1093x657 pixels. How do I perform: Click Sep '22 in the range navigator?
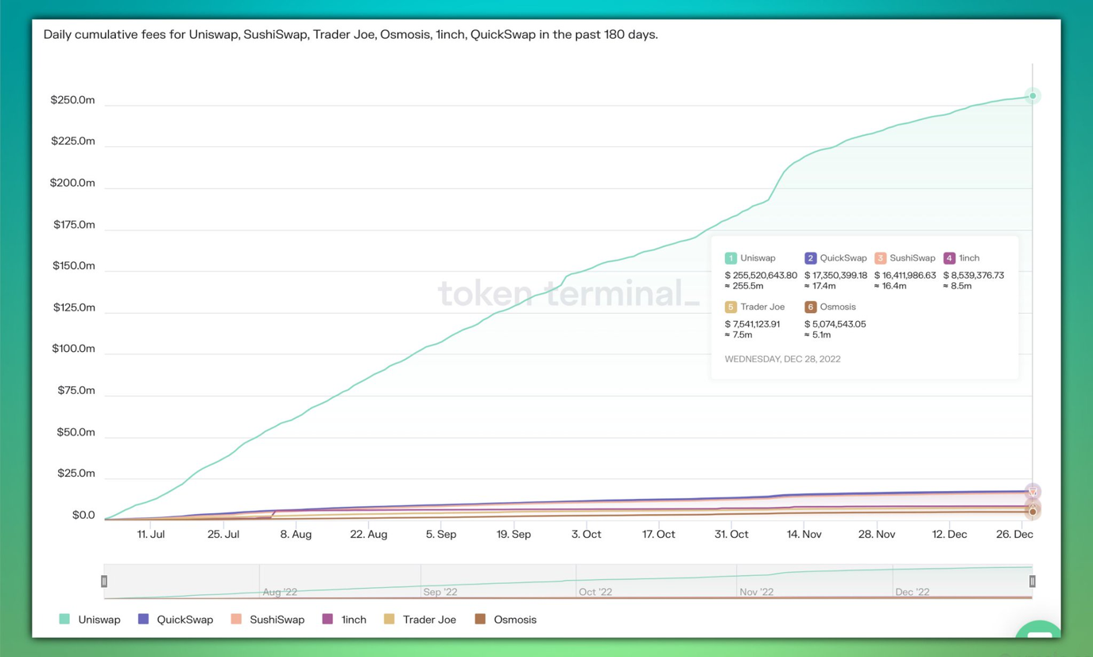click(x=440, y=592)
